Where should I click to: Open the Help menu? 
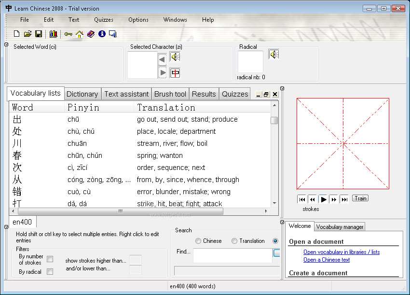pyautogui.click(x=208, y=20)
